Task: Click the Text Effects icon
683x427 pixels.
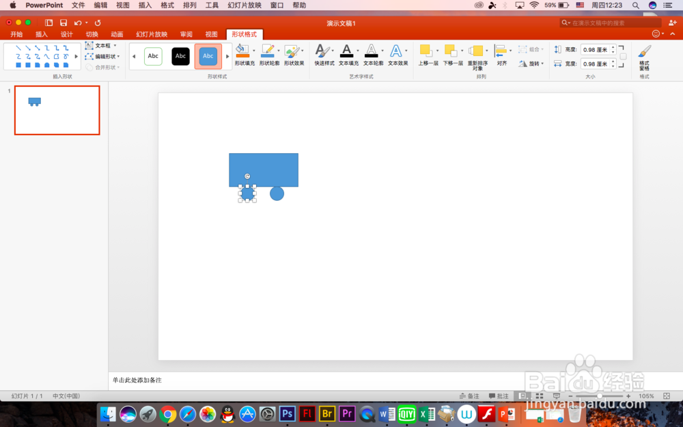Action: click(395, 51)
